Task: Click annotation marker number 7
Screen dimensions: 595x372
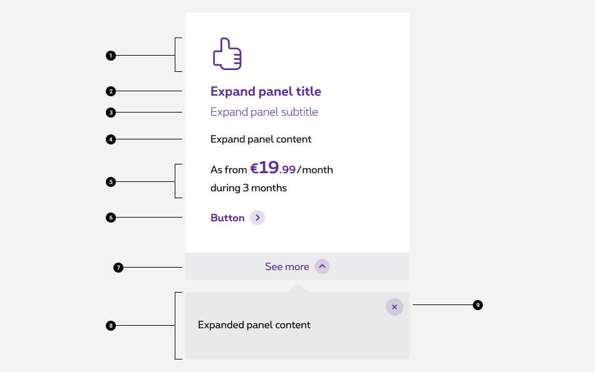Action: [118, 268]
